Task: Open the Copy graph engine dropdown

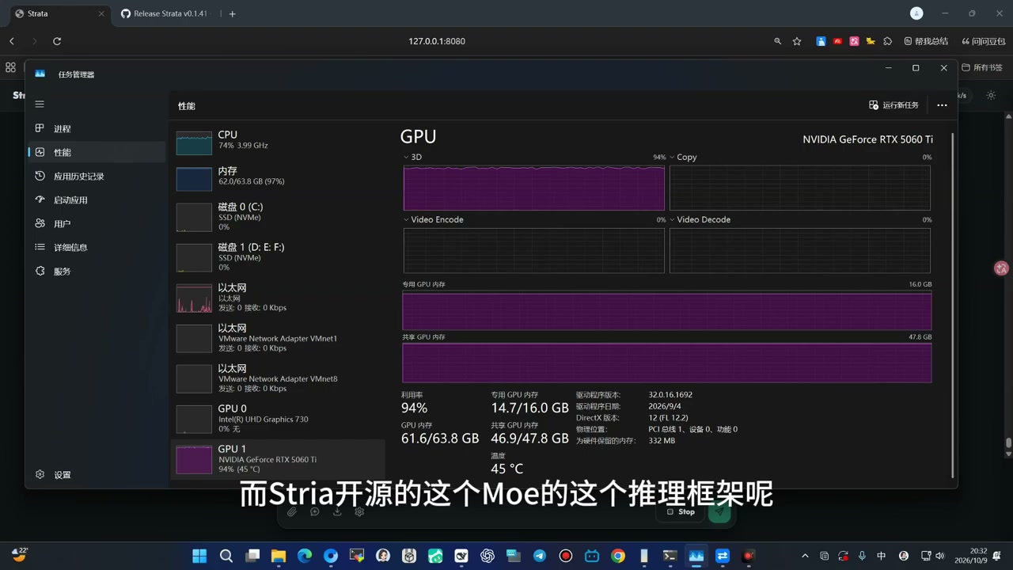Action: click(x=683, y=157)
